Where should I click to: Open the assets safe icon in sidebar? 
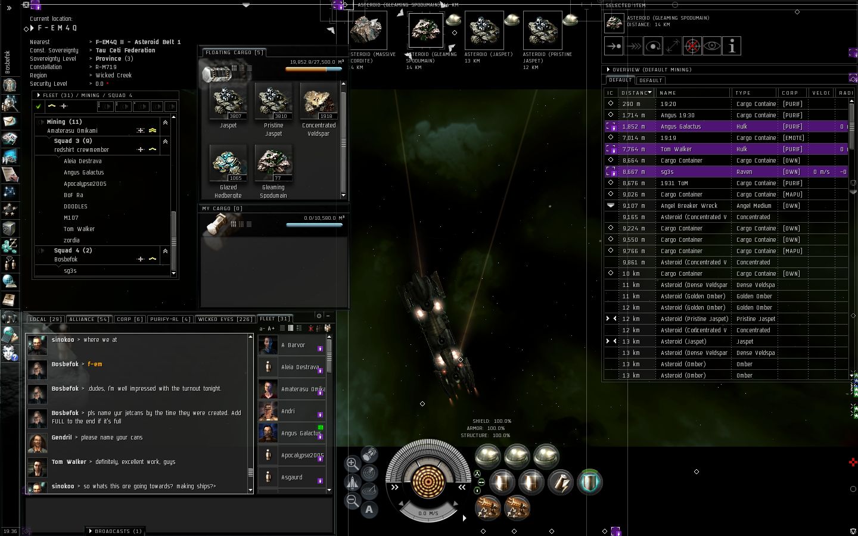pyautogui.click(x=10, y=228)
